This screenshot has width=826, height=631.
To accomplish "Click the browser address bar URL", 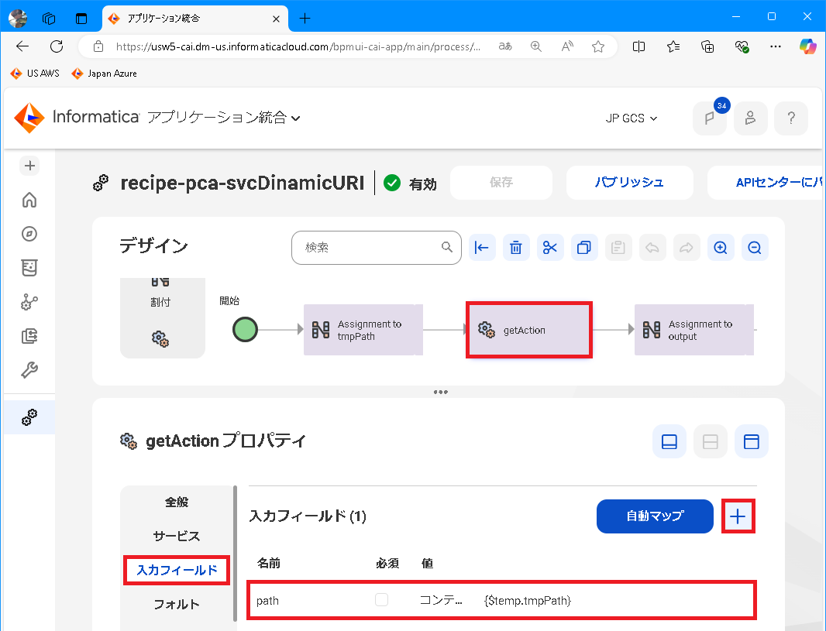I will 298,46.
